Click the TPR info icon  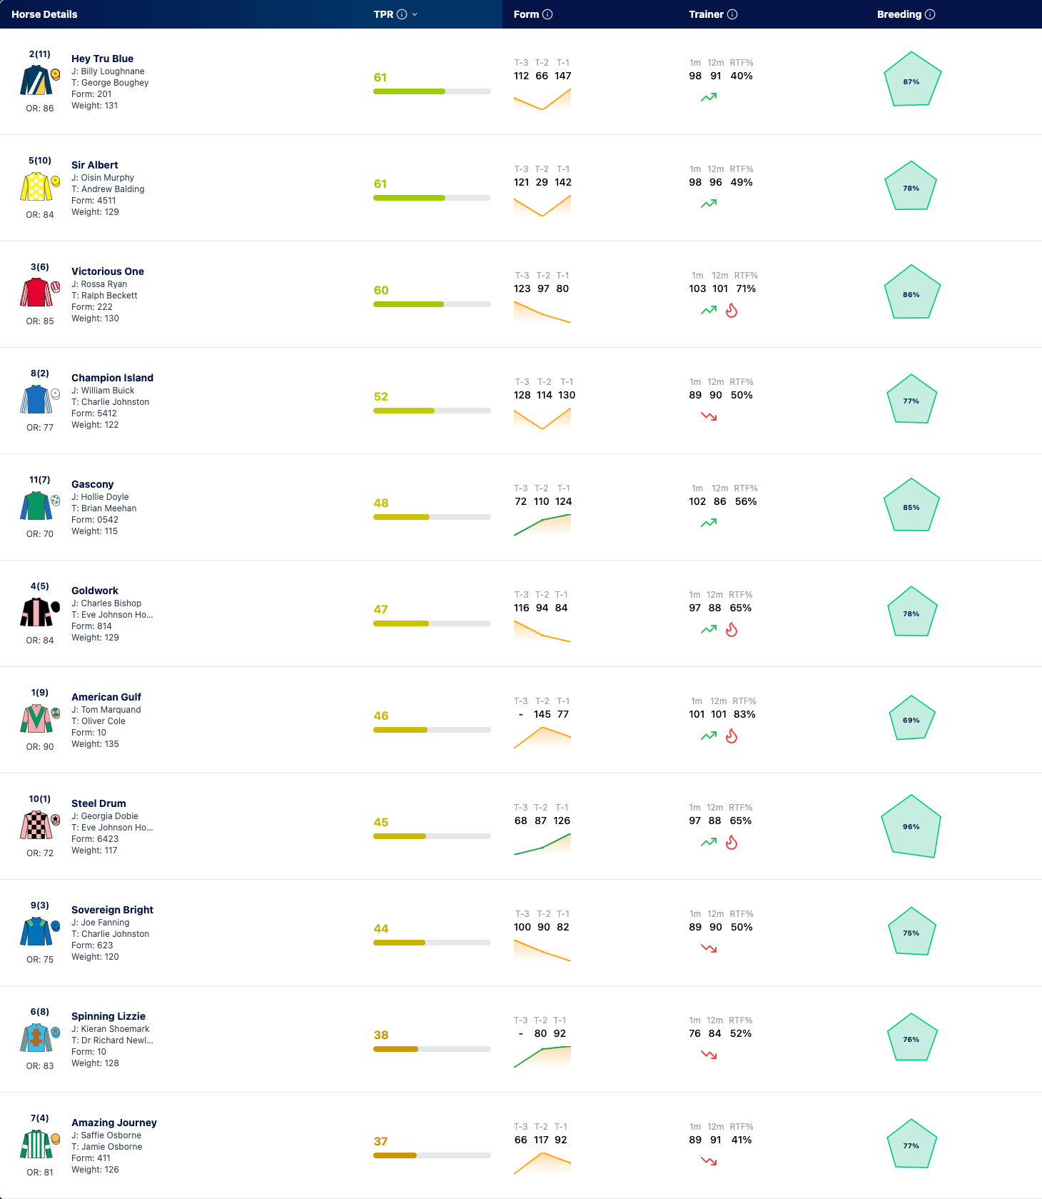click(x=402, y=14)
